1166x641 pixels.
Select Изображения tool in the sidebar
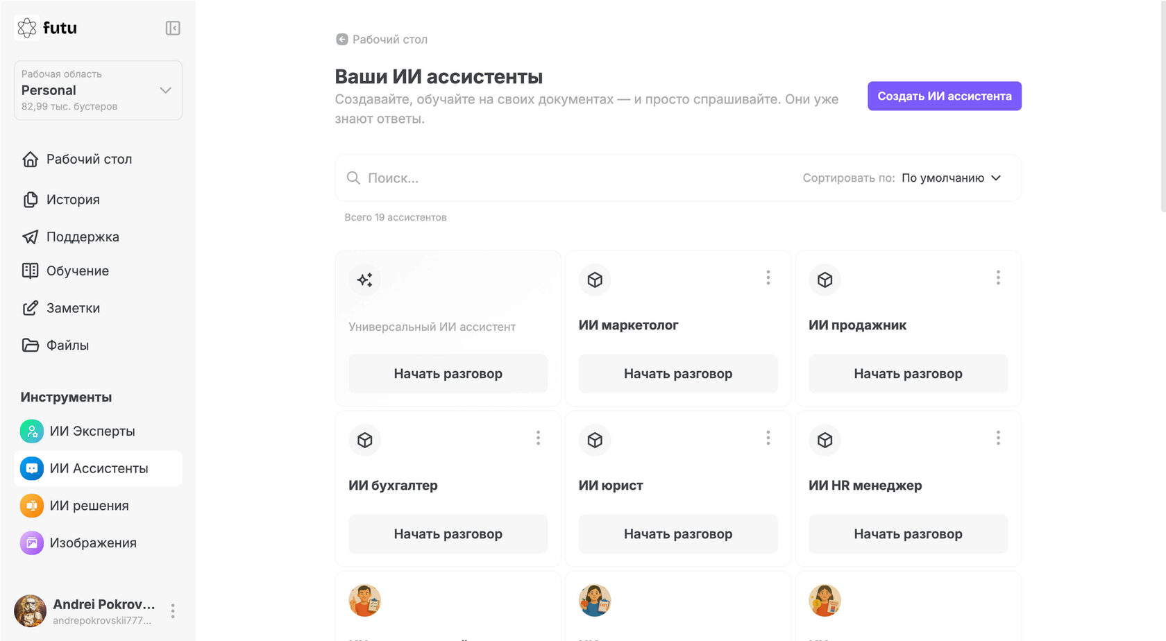tap(92, 543)
